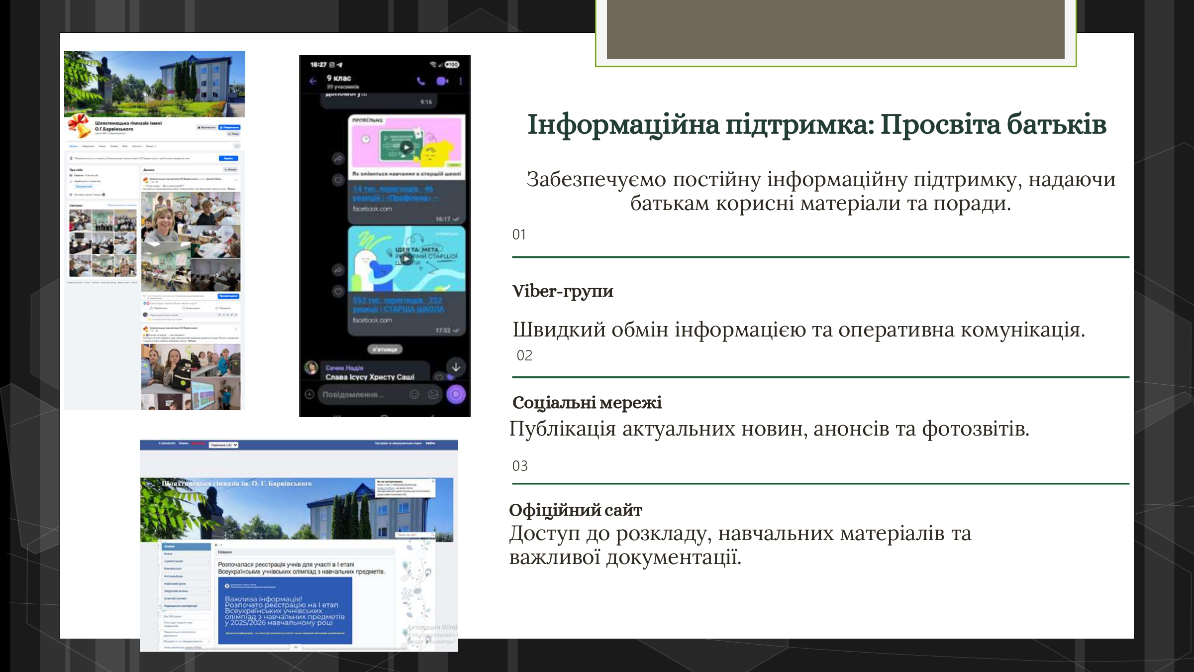Image resolution: width=1194 pixels, height=672 pixels.
Task: Open the facebook.com СТАРША ШКОЛА link
Action: (398, 305)
